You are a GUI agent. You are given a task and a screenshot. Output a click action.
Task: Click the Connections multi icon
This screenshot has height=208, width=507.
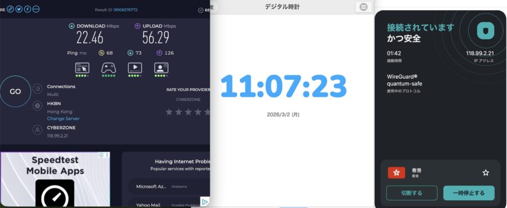[x=38, y=88]
